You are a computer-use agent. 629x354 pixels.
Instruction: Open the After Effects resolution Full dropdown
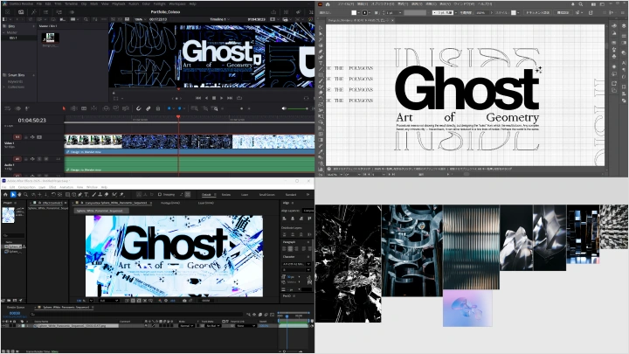click(x=108, y=300)
